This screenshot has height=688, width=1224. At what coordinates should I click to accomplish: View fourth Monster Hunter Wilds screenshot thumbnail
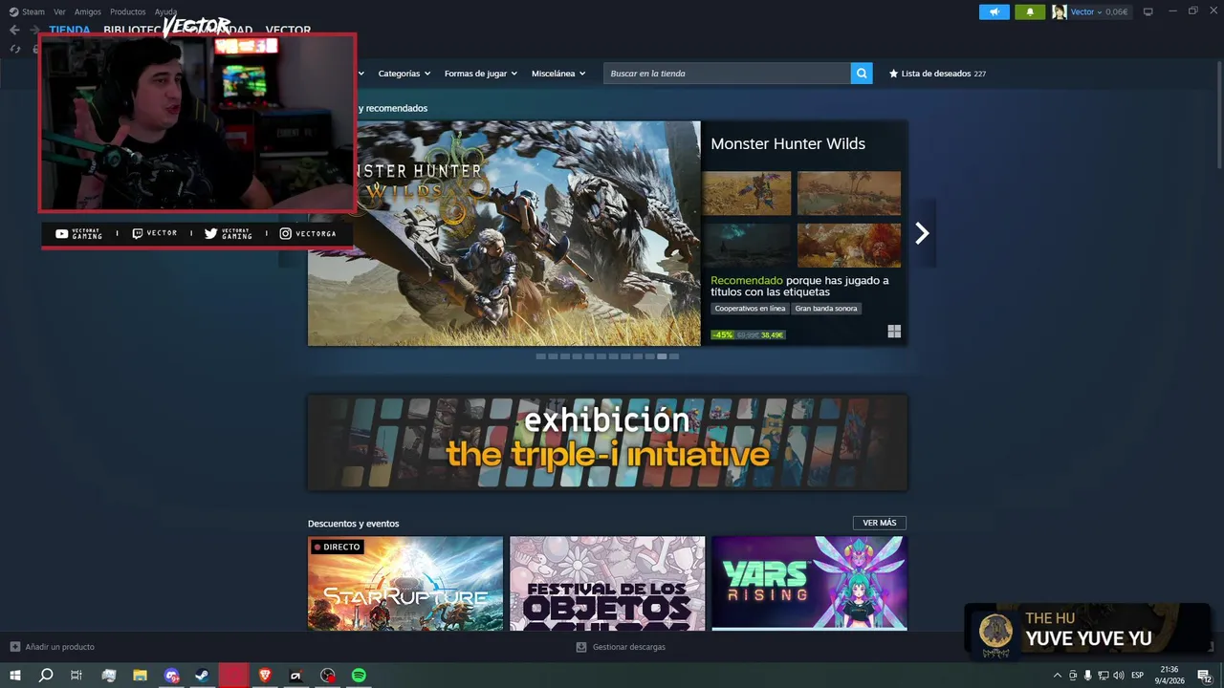pos(849,246)
